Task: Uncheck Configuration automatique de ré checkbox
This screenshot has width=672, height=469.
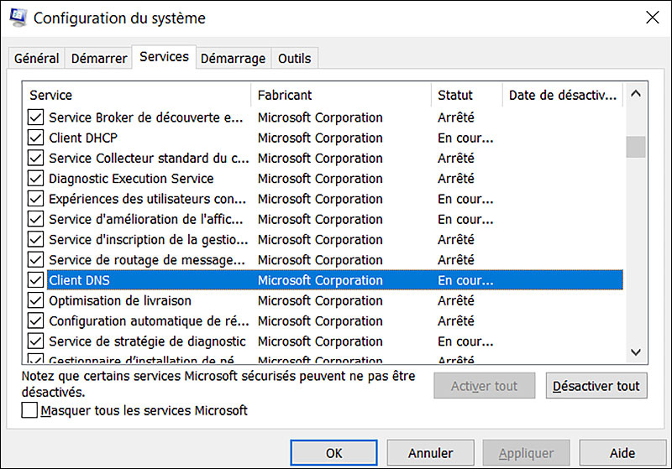Action: point(35,320)
